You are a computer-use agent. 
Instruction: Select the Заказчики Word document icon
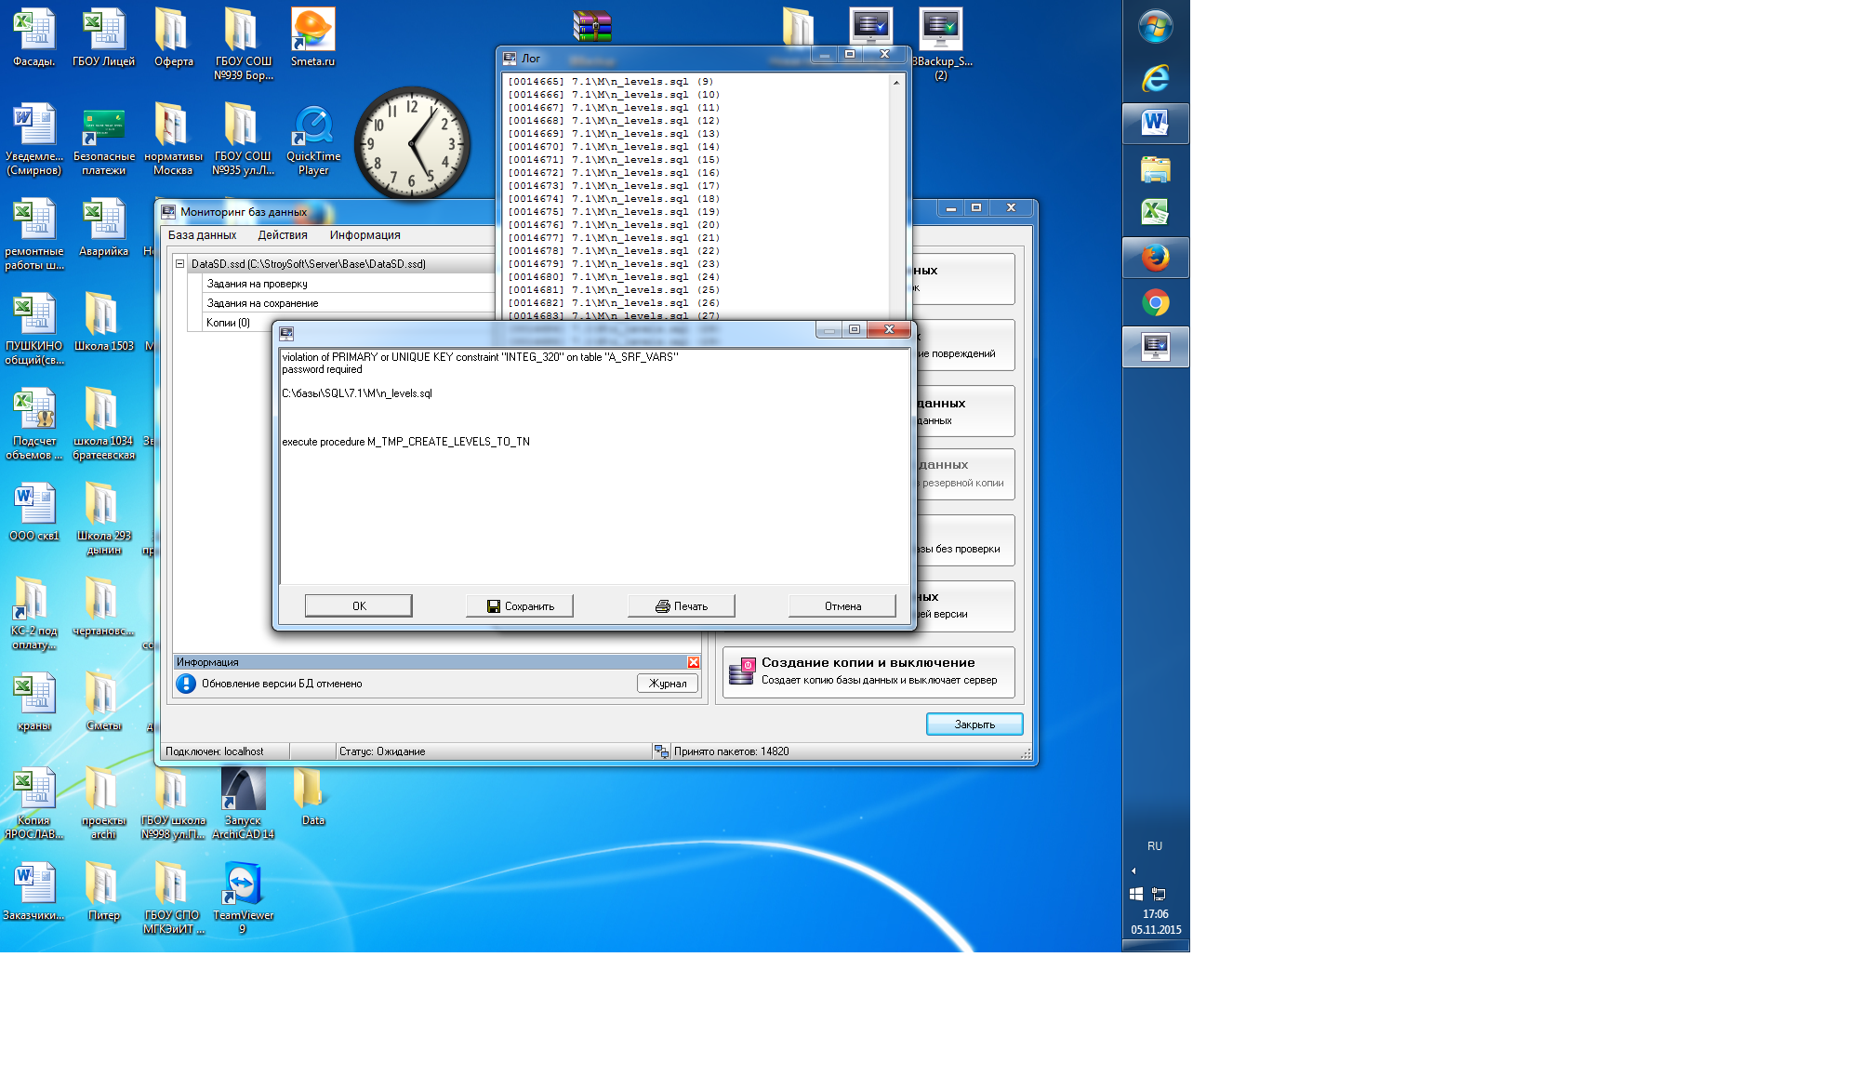33,891
